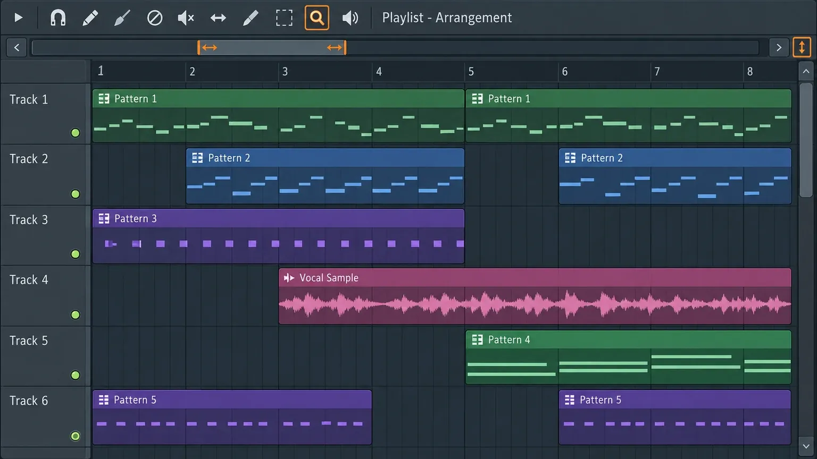The height and width of the screenshot is (459, 817).
Task: Select the Pattern 5 clip at bar 6
Action: click(675, 418)
